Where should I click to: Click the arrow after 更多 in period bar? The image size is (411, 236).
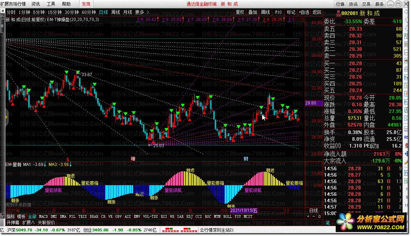[x=148, y=12]
